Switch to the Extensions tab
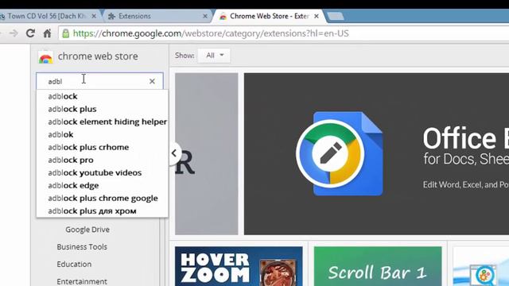This screenshot has width=509, height=286. pos(157,16)
